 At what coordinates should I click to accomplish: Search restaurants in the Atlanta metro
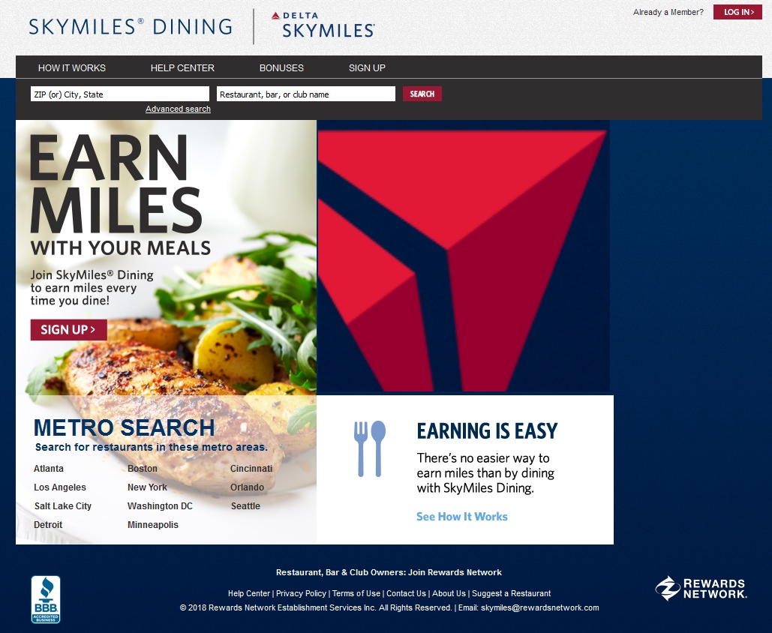coord(49,469)
